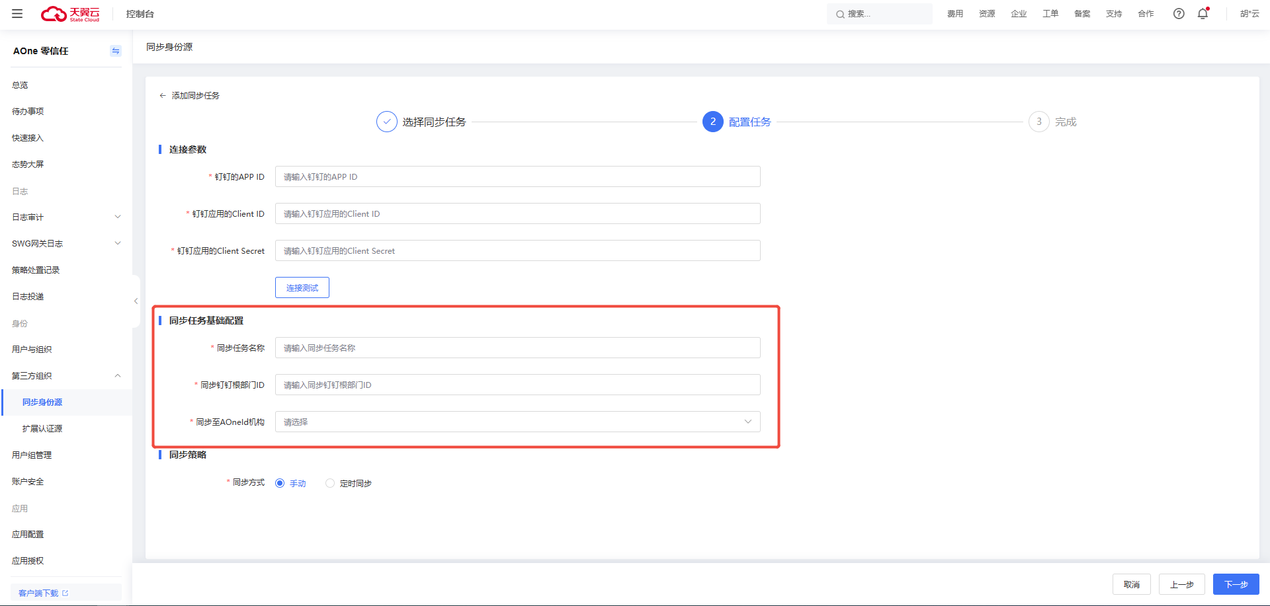Viewport: 1270px width, 606px height.
Task: Collapse the sidebar with the handle arrow
Action: pos(136,301)
